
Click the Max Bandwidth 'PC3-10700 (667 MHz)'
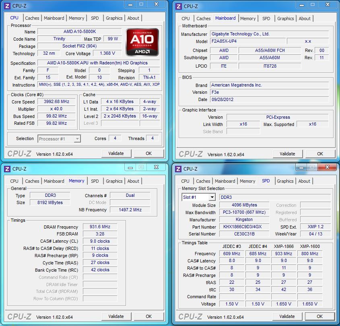point(244,213)
